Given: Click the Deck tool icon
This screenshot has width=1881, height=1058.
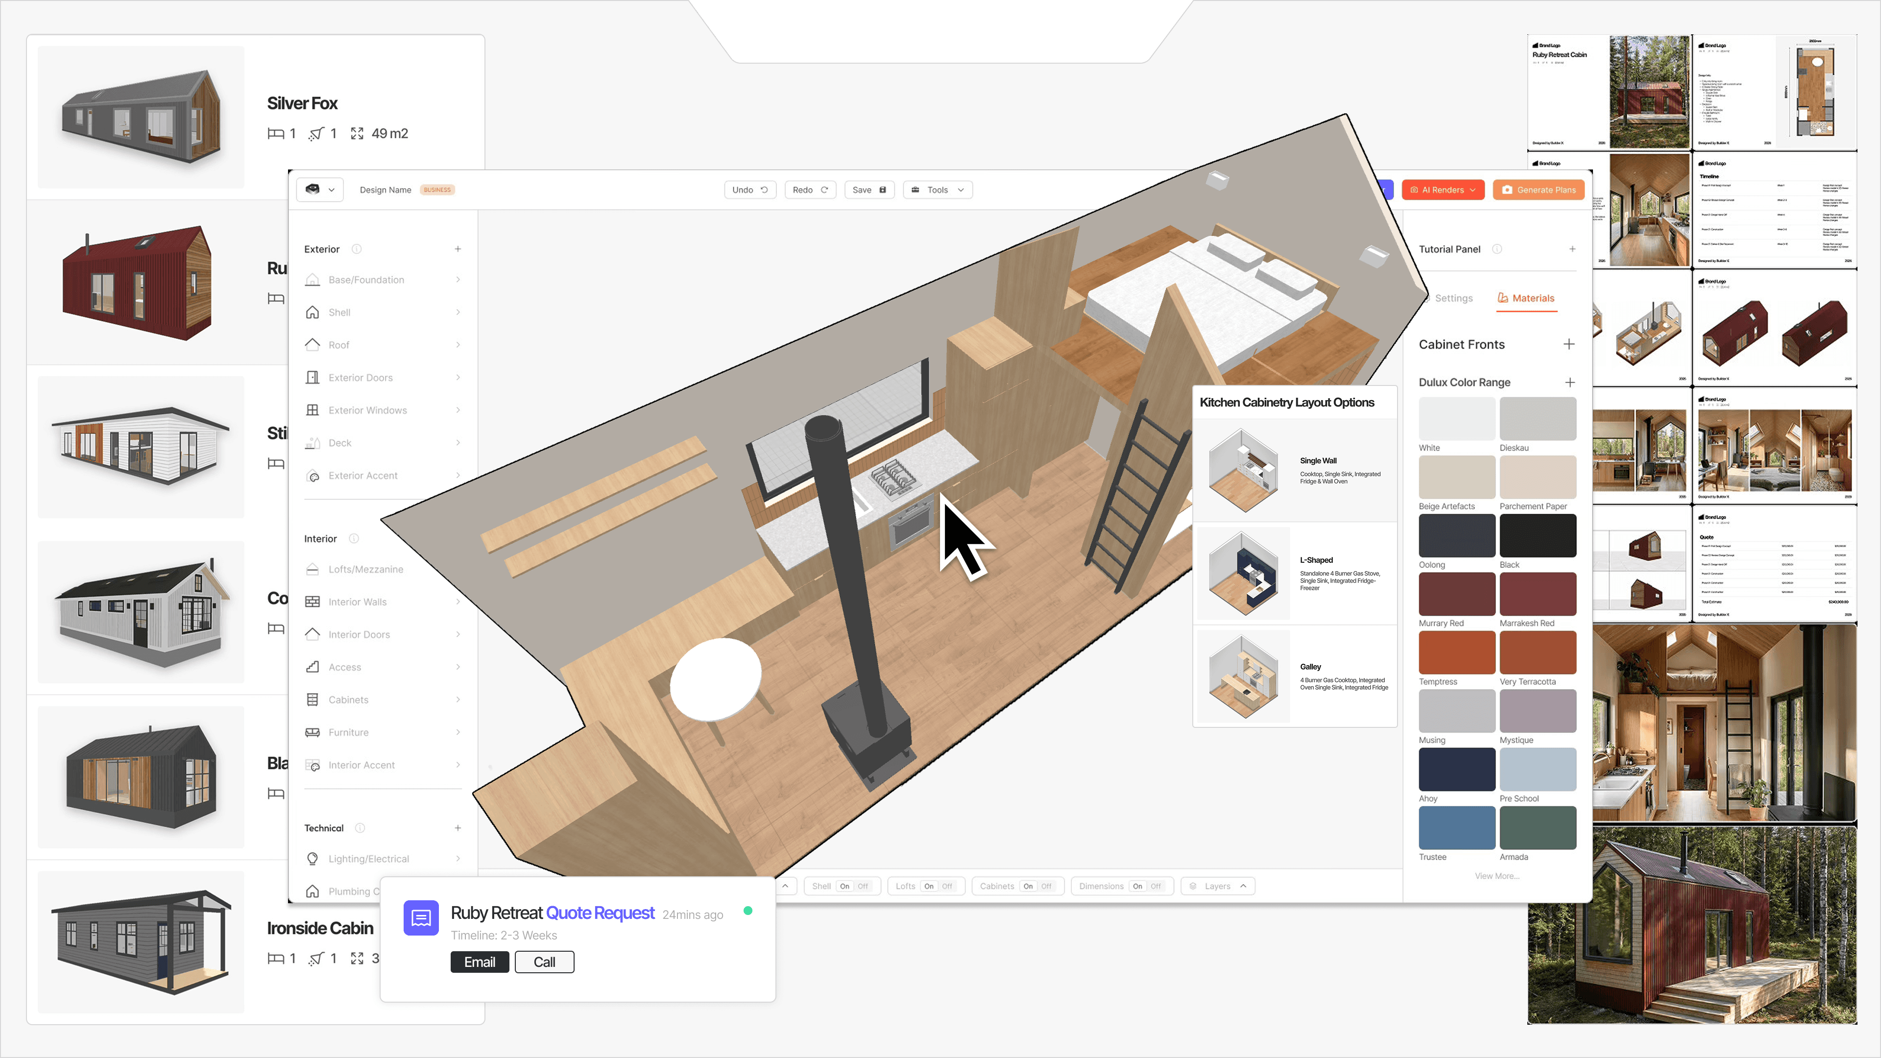Looking at the screenshot, I should 313,442.
